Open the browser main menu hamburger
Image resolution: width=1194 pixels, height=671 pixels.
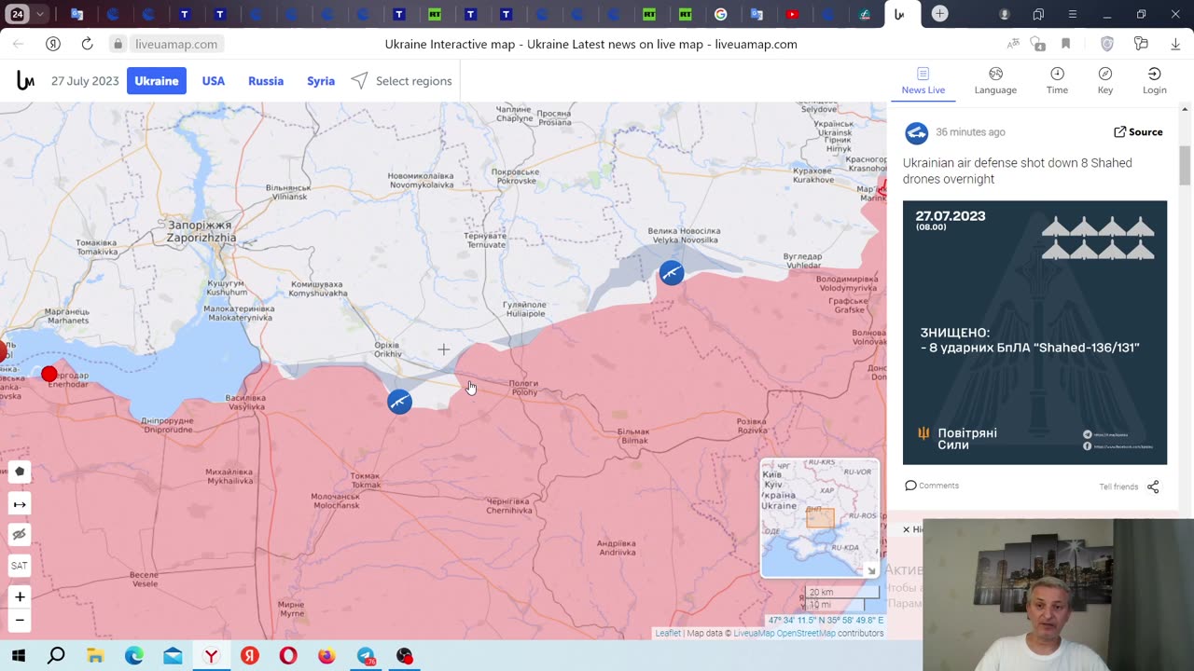[1073, 14]
